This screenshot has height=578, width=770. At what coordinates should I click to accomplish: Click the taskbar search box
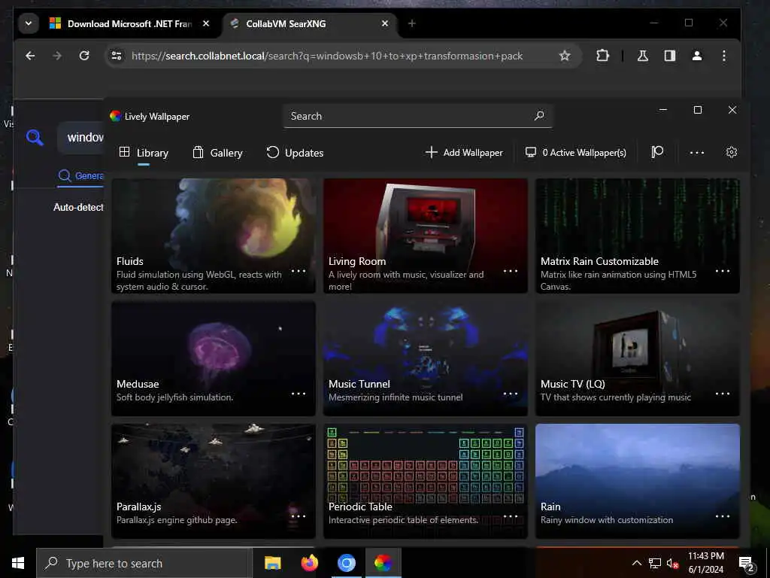pyautogui.click(x=144, y=563)
